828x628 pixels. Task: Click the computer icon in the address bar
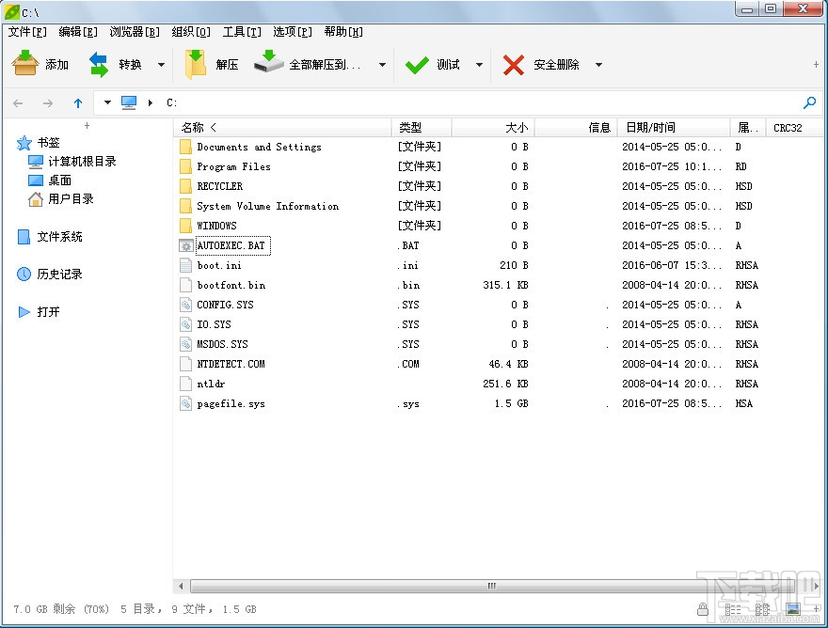pos(129,102)
